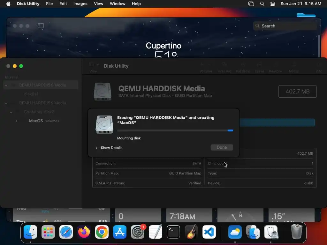Select disk0s1 in the sidebar
This screenshot has width=327, height=245.
[x=41, y=94]
